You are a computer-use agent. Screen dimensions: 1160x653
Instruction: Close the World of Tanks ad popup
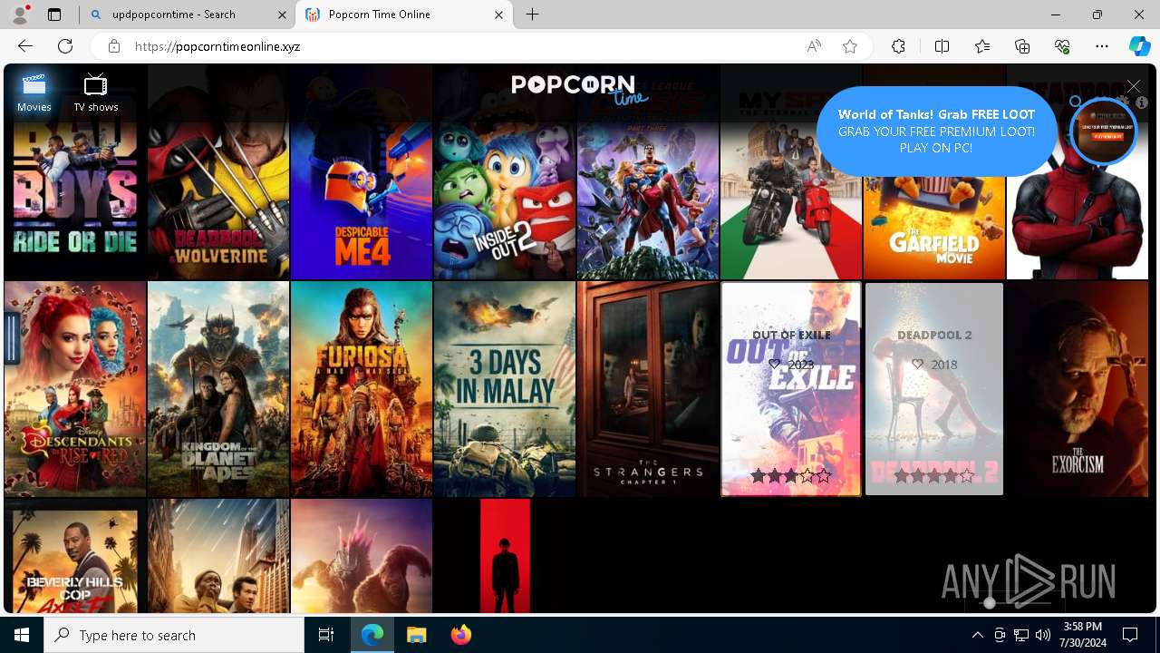(x=1134, y=86)
